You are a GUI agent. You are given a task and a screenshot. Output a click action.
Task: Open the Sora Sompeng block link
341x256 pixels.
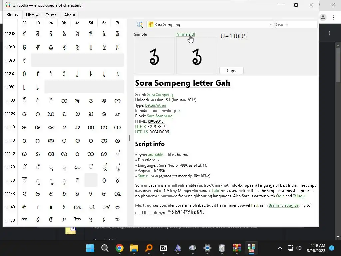(160, 116)
